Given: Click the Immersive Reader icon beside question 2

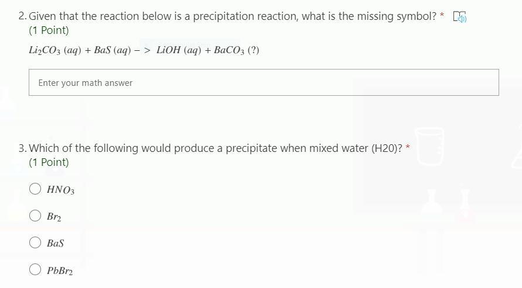Looking at the screenshot, I should tap(460, 17).
